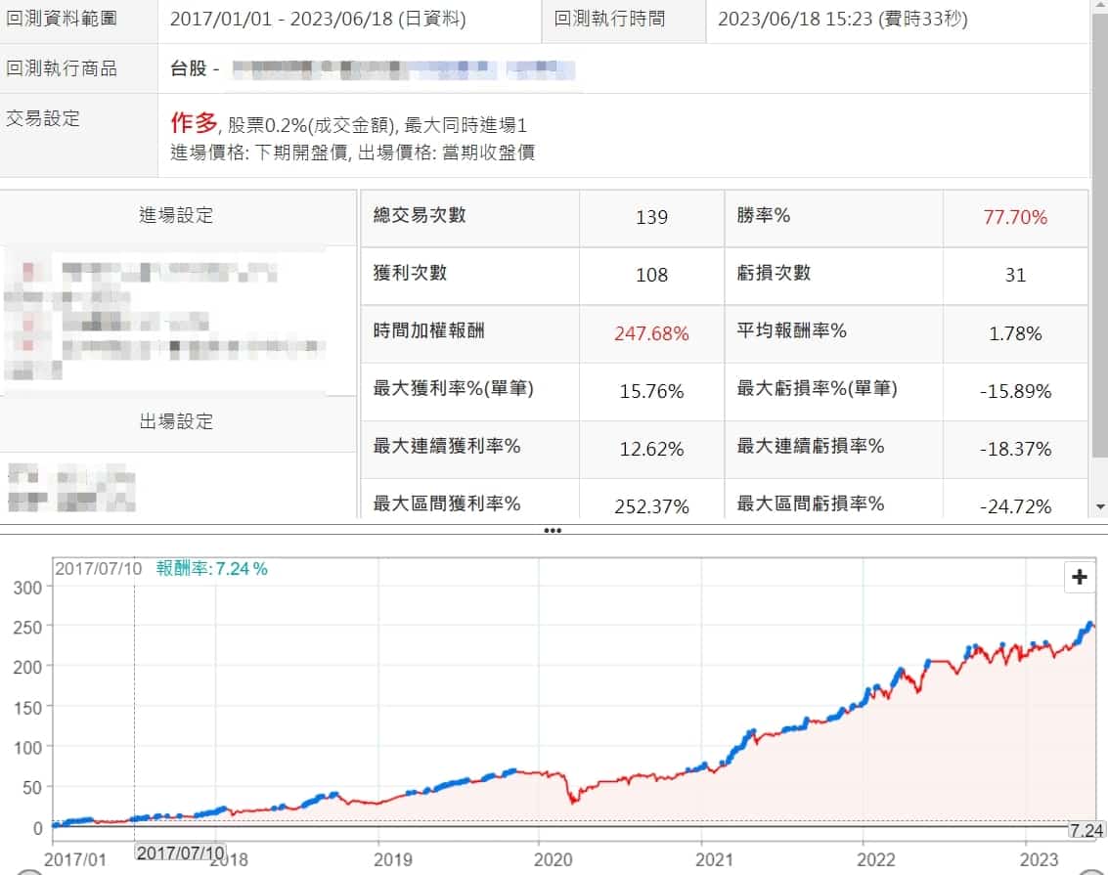Click the 報酬率 7.24% tooltip text

(x=212, y=569)
